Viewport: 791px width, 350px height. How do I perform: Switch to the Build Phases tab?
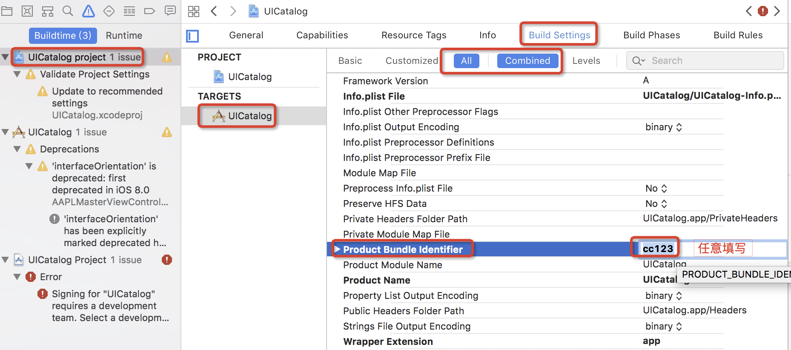[651, 35]
